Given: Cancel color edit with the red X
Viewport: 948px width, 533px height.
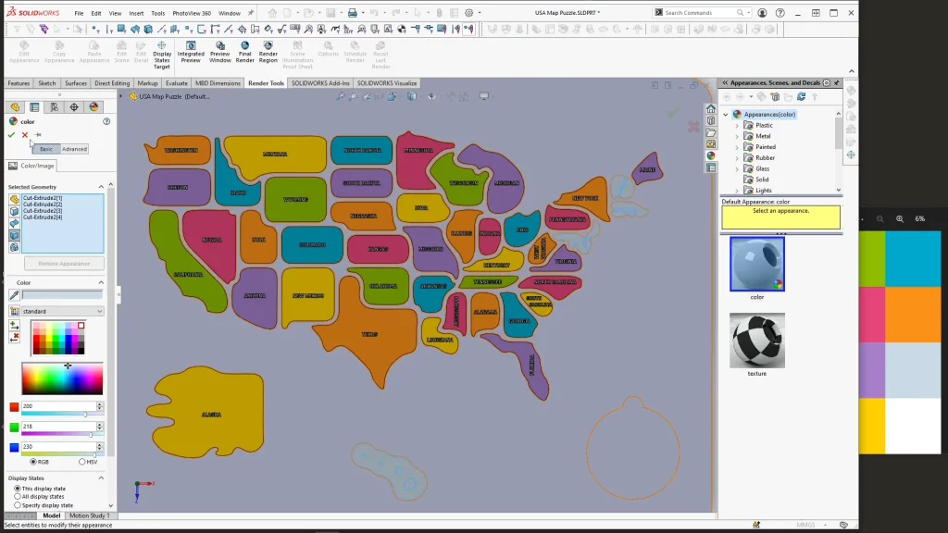Looking at the screenshot, I should point(25,135).
